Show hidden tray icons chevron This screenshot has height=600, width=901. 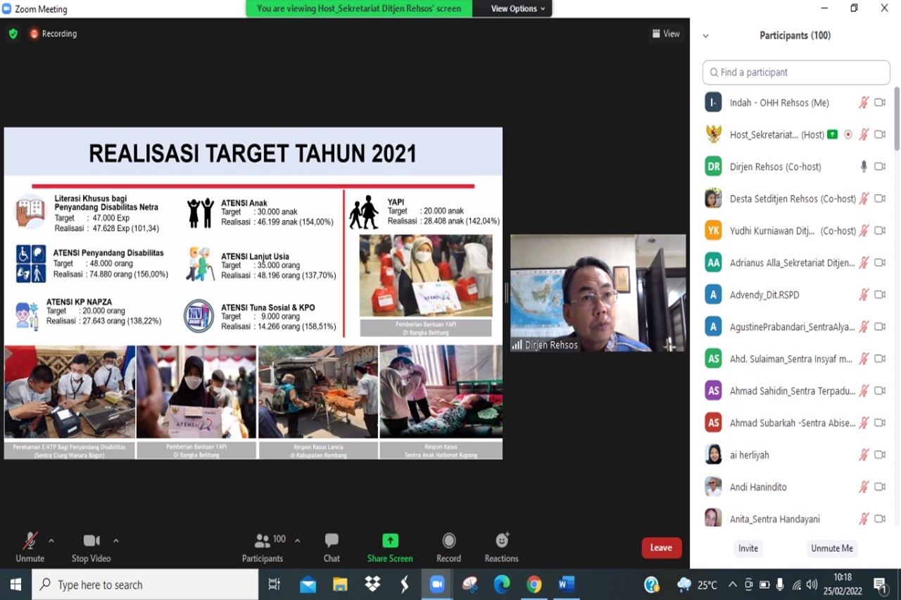pos(733,585)
